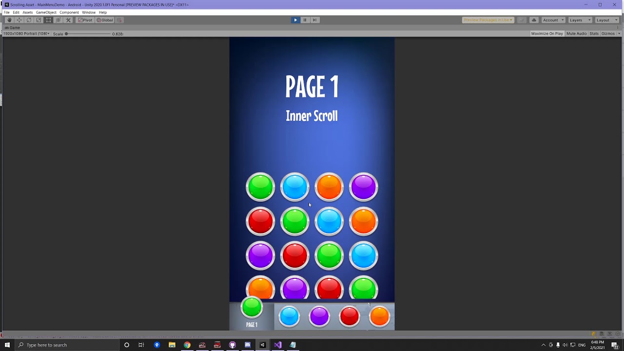Select the Rect Transform tool
This screenshot has height=351, width=624.
point(48,20)
